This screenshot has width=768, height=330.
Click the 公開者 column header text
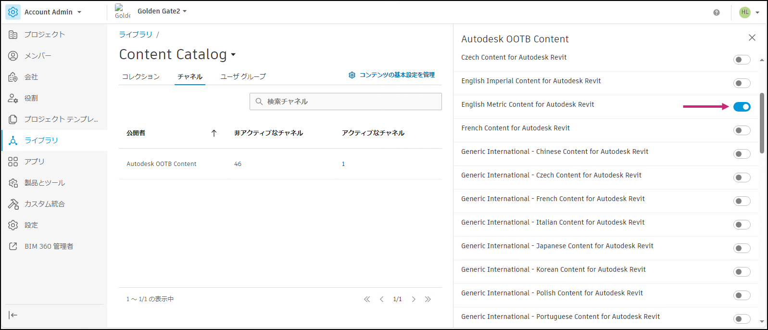click(136, 133)
